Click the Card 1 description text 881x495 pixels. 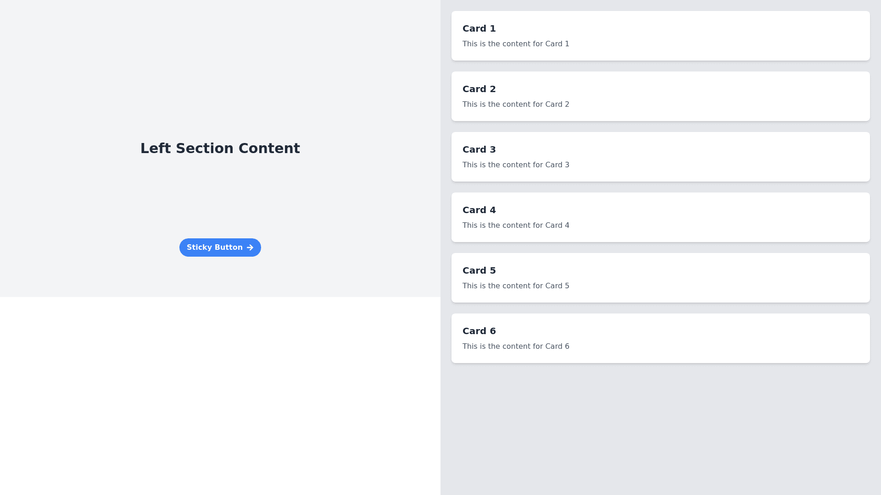pos(516,44)
